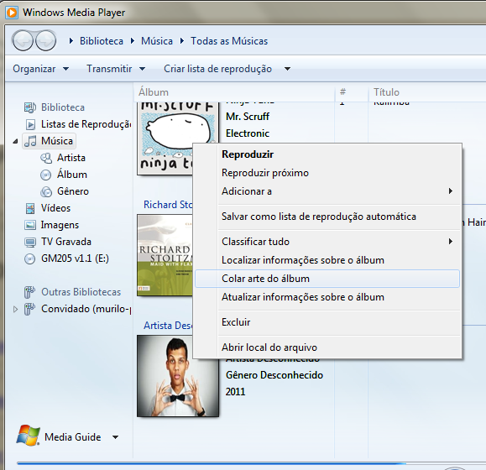
Task: Open the Vídeos film icon
Action: coord(30,208)
